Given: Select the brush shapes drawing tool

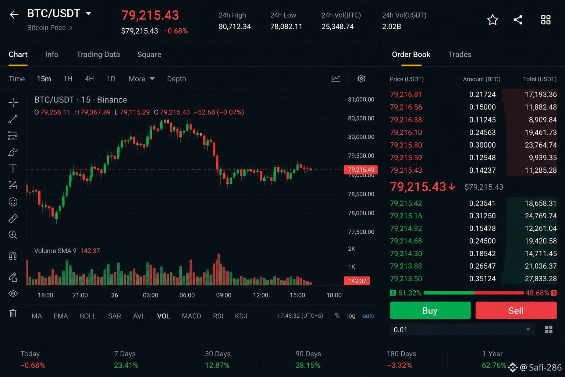Looking at the screenshot, I should pyautogui.click(x=13, y=152).
